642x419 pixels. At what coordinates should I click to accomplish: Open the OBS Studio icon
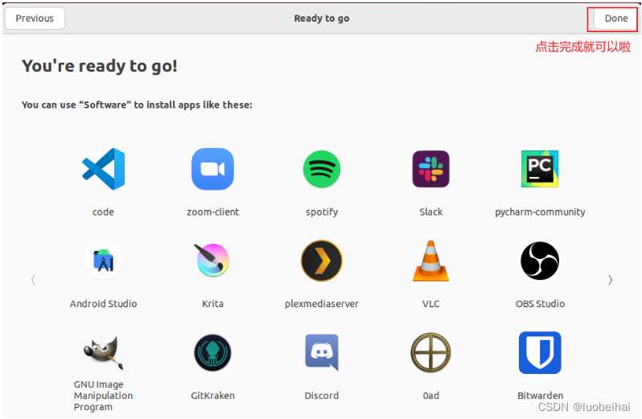coord(540,261)
